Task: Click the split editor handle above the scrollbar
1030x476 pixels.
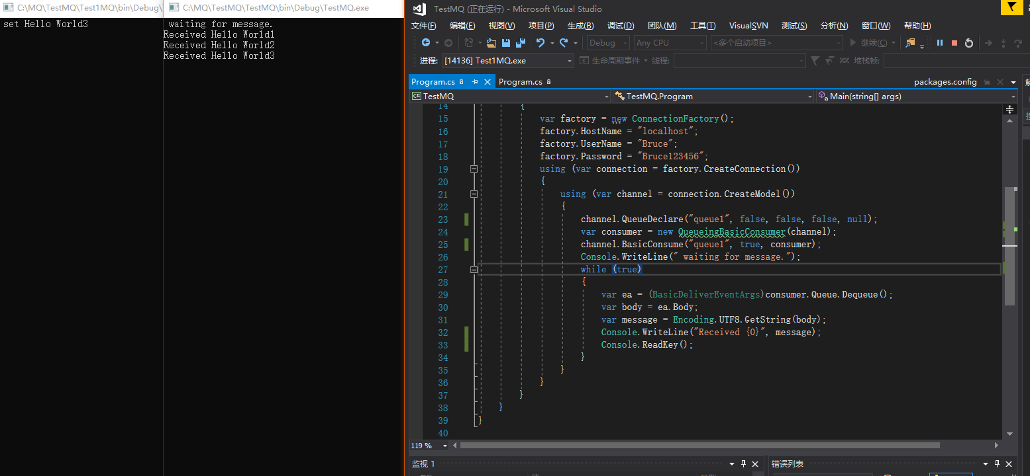Action: click(x=1010, y=109)
